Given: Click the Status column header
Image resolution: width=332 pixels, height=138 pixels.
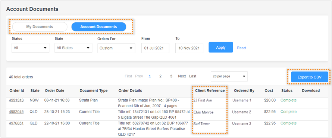Looking at the screenshot, I should tap(287, 90).
